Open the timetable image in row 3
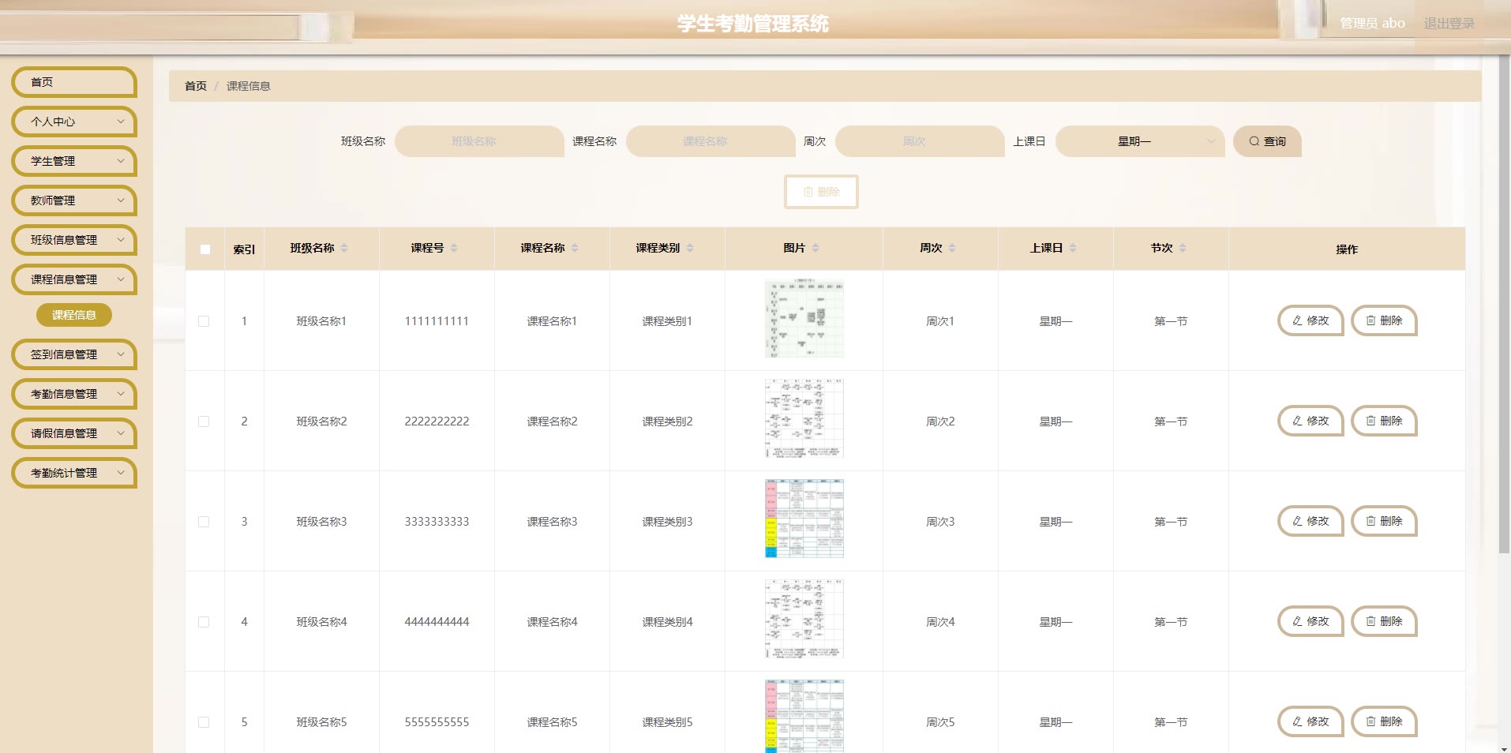 coord(804,519)
